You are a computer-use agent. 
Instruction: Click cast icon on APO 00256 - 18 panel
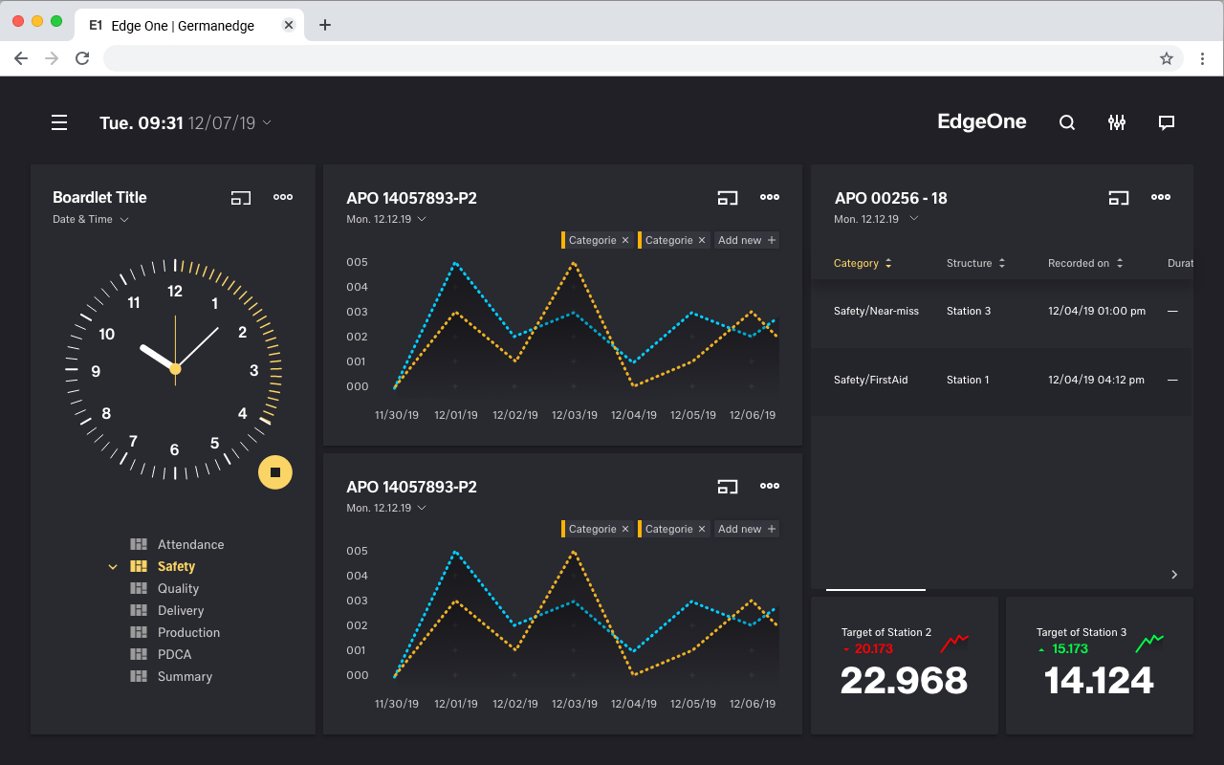1118,198
